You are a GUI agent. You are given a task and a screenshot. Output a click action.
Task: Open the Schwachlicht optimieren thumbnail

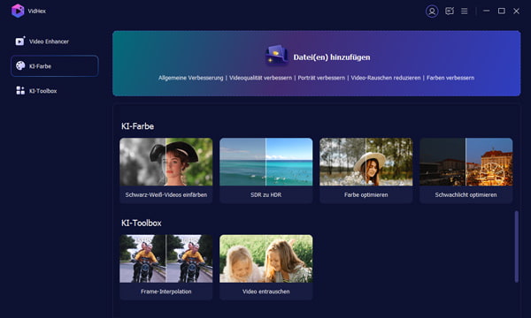466,162
